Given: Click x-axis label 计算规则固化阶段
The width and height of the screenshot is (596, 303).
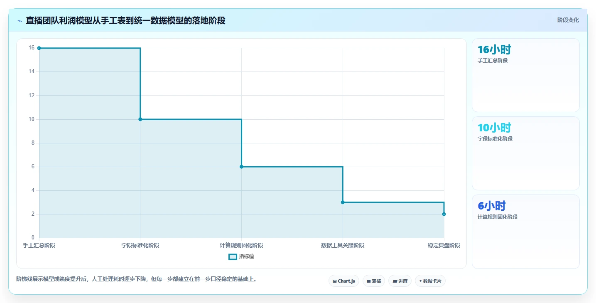Looking at the screenshot, I should [241, 245].
